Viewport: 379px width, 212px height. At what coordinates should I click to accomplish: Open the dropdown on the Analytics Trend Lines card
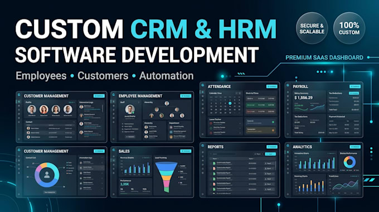(354, 176)
